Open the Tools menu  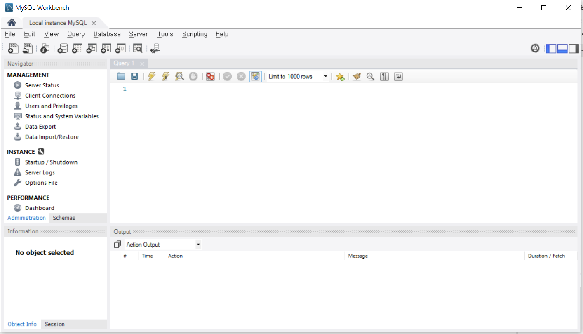pyautogui.click(x=165, y=34)
